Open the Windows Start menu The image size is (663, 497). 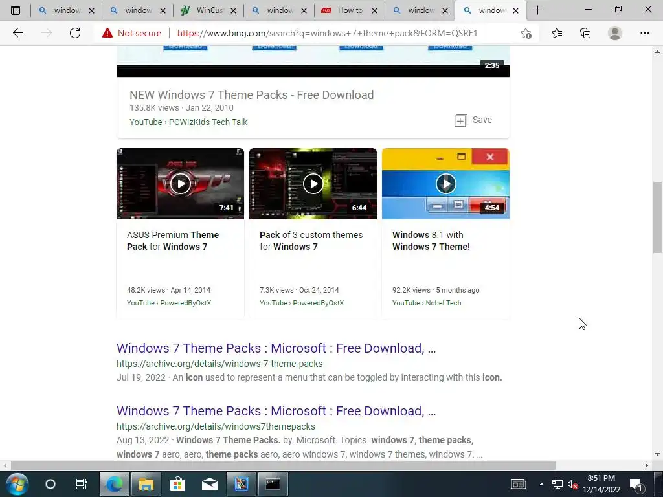17,484
